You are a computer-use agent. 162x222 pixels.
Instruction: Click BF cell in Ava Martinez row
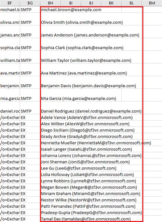coord(10,73)
